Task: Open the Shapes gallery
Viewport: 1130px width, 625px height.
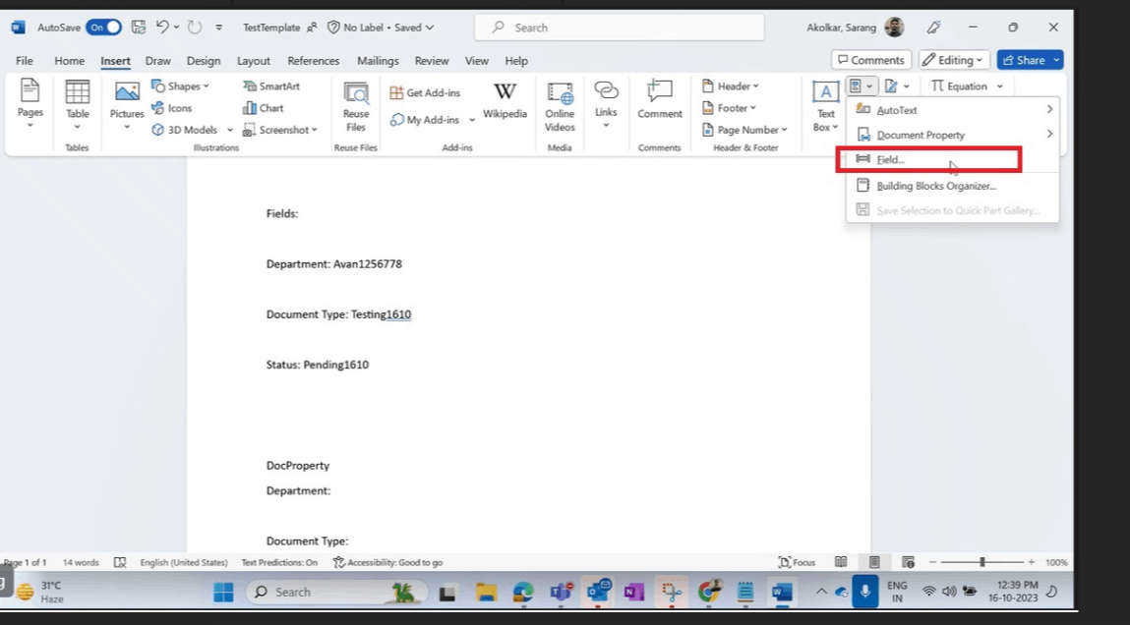Action: pyautogui.click(x=180, y=85)
